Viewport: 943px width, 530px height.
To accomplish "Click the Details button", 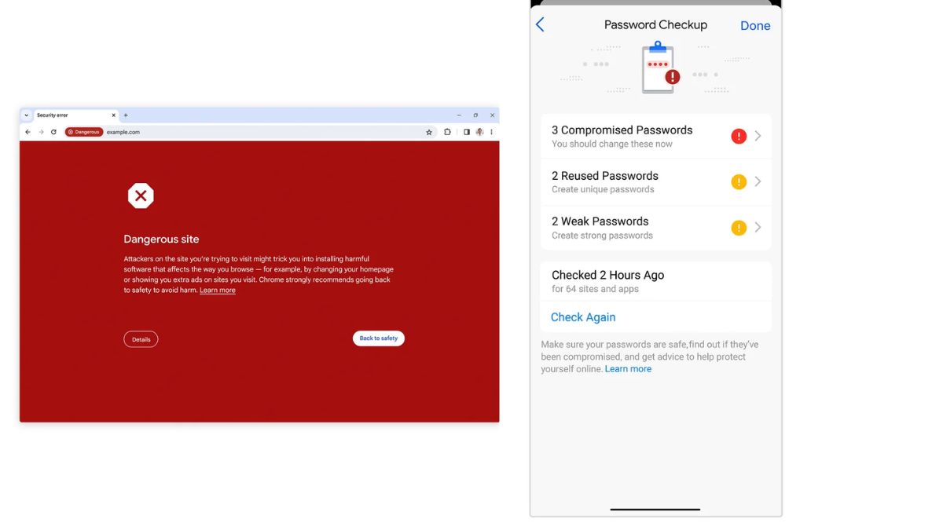I will point(141,339).
